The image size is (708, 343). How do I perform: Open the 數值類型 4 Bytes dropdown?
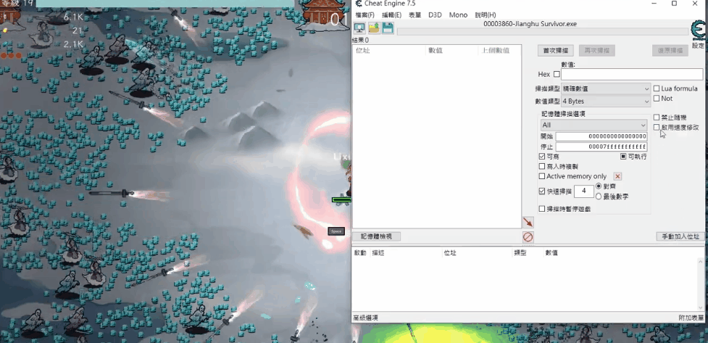coord(606,102)
